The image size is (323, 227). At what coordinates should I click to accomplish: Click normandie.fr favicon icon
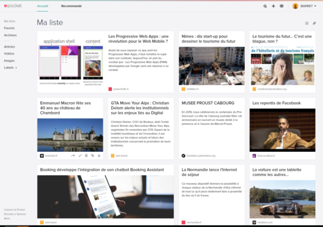point(183,222)
